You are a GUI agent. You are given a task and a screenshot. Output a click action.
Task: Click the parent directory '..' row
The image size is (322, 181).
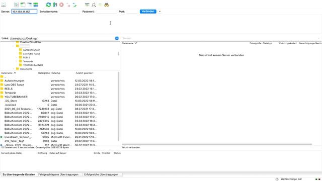[x=59, y=77]
